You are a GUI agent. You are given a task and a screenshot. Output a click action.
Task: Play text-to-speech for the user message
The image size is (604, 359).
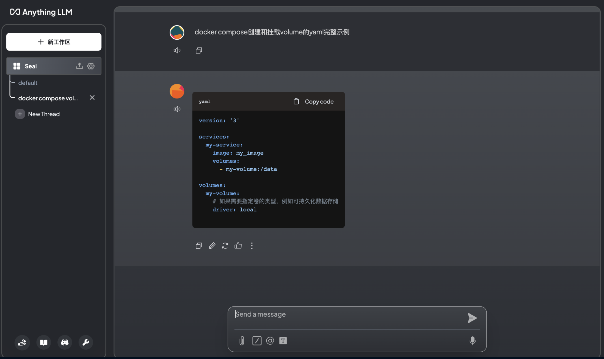177,50
